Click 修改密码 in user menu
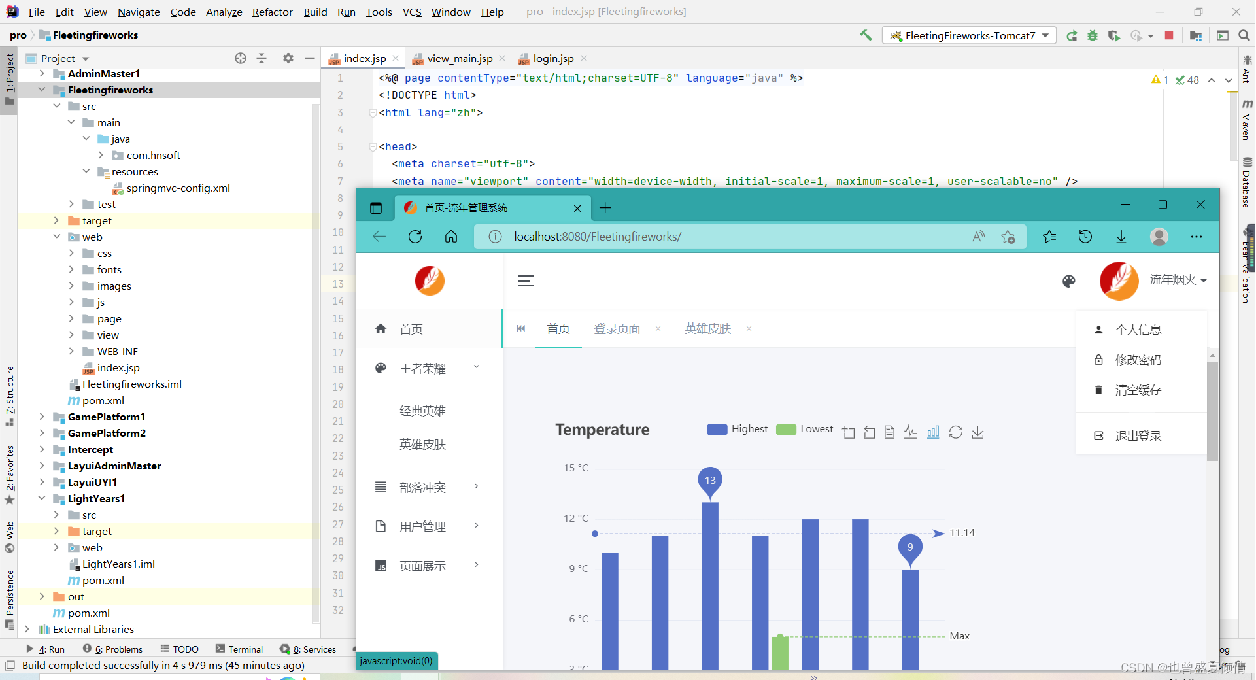 point(1138,360)
